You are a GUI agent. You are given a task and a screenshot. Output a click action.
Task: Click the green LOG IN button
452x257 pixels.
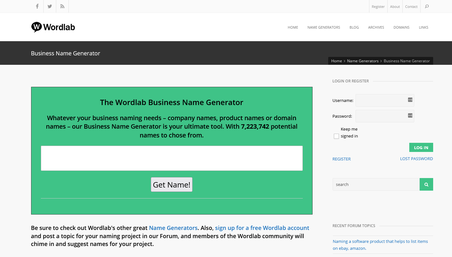coord(421,148)
